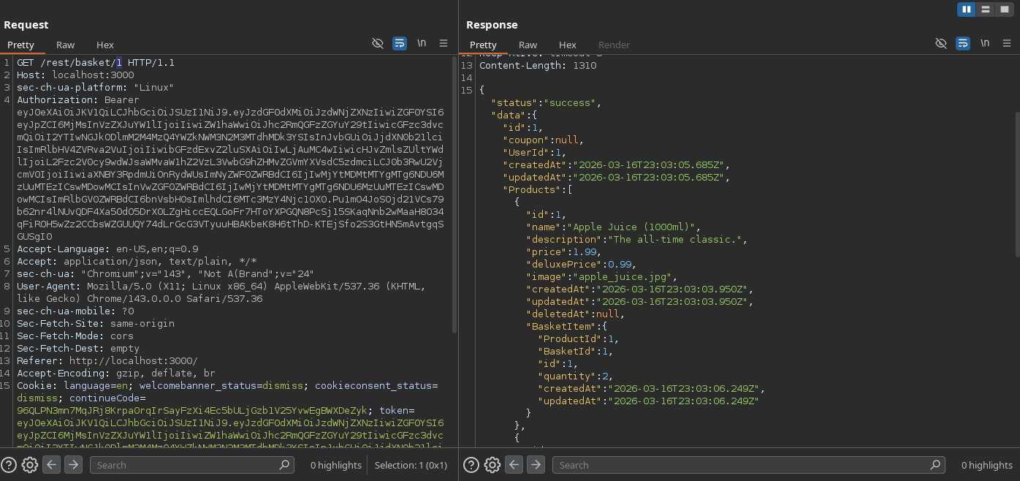Go to previous match in Response search
The width and height of the screenshot is (1020, 481).
point(514,465)
